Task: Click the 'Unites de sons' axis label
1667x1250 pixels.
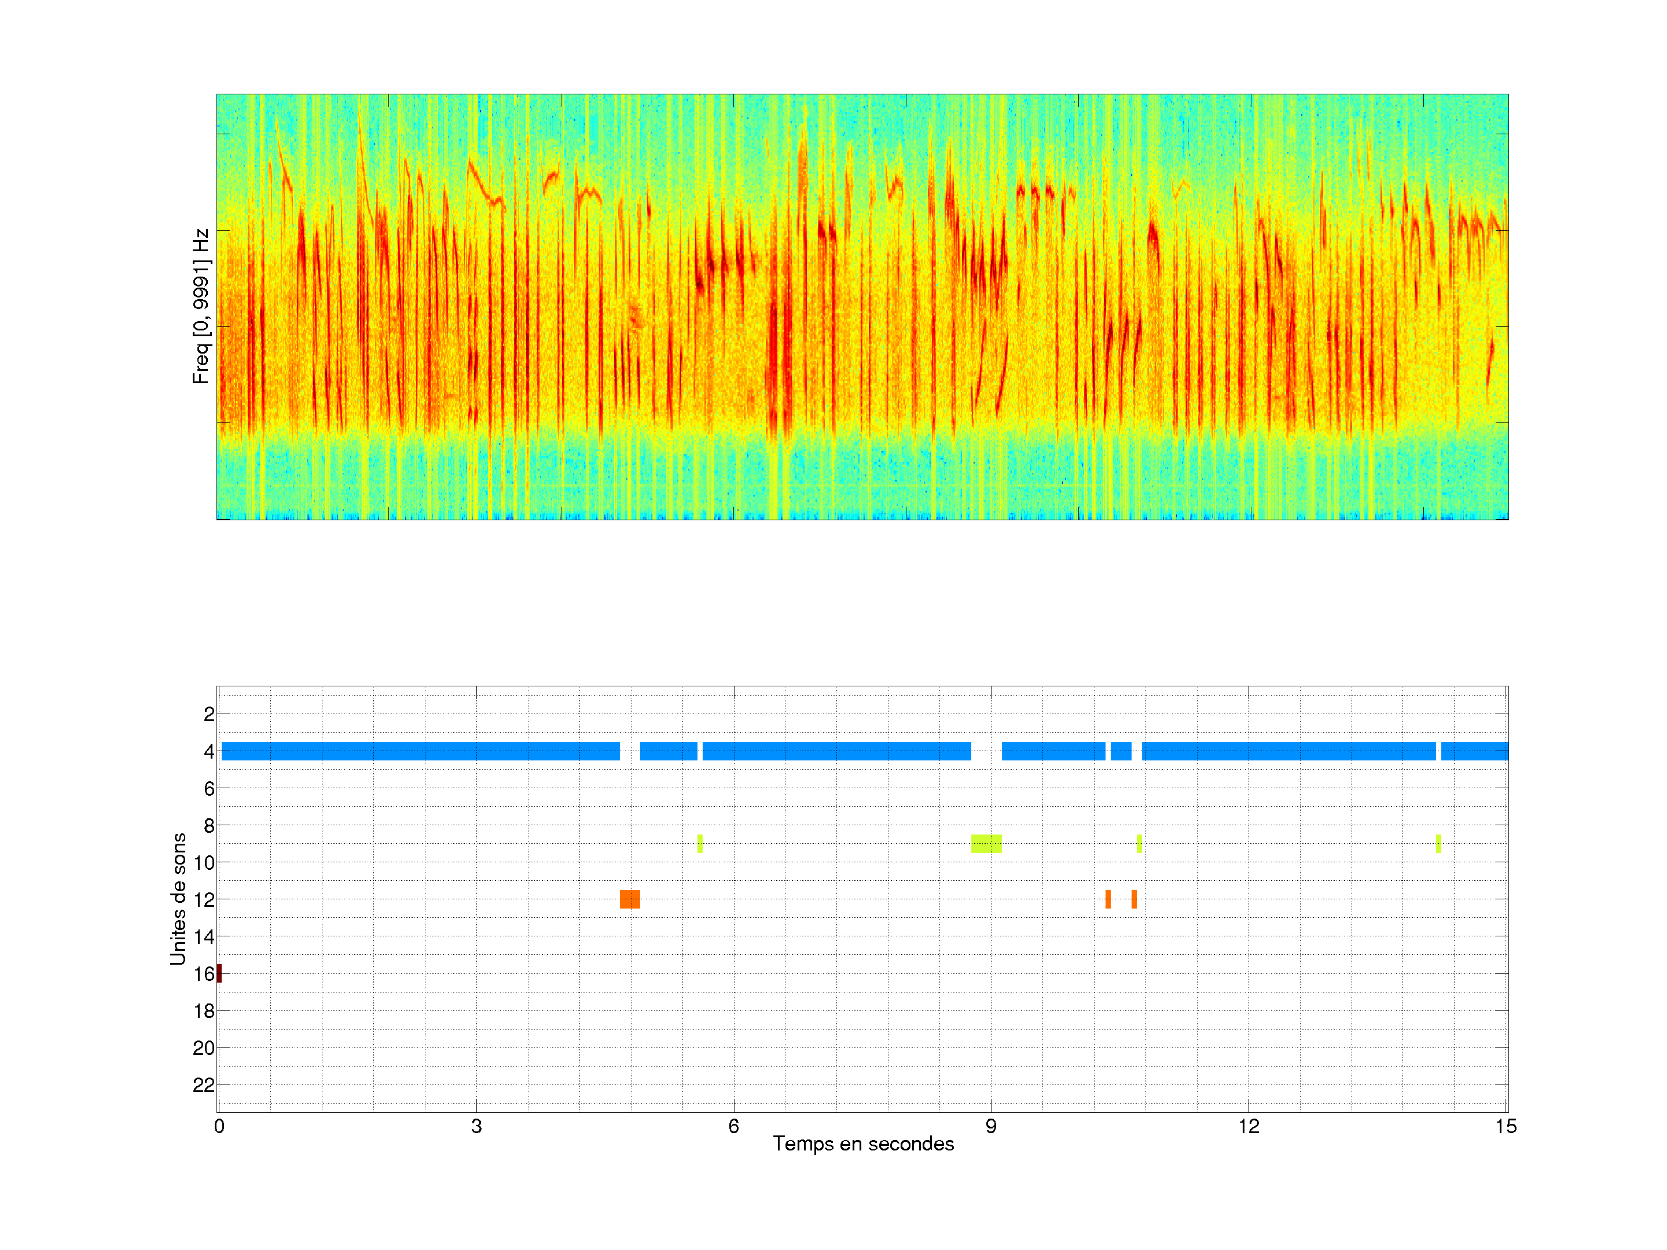Action: [x=178, y=899]
